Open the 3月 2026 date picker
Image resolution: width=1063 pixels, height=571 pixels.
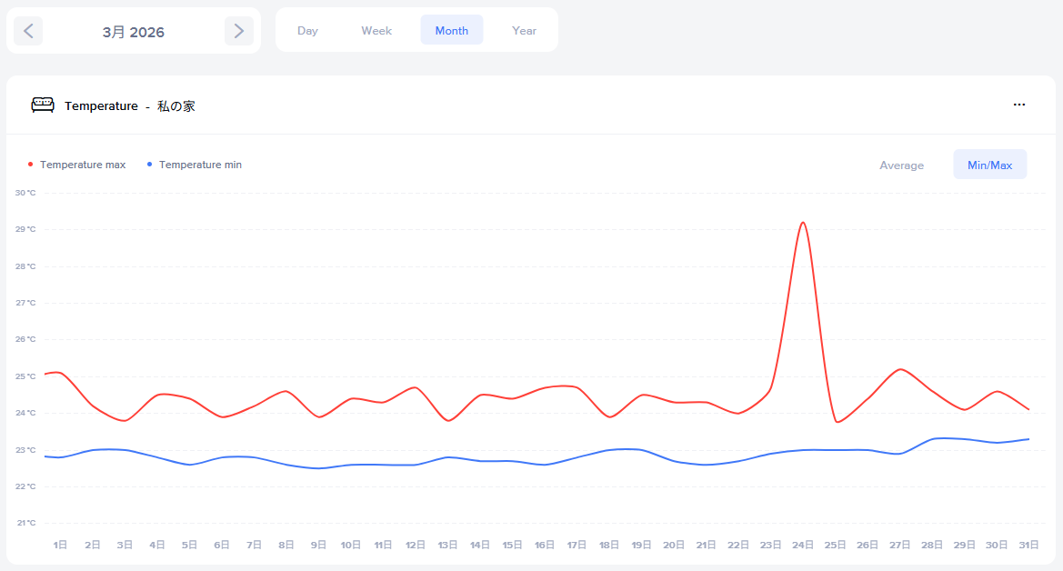tap(134, 32)
